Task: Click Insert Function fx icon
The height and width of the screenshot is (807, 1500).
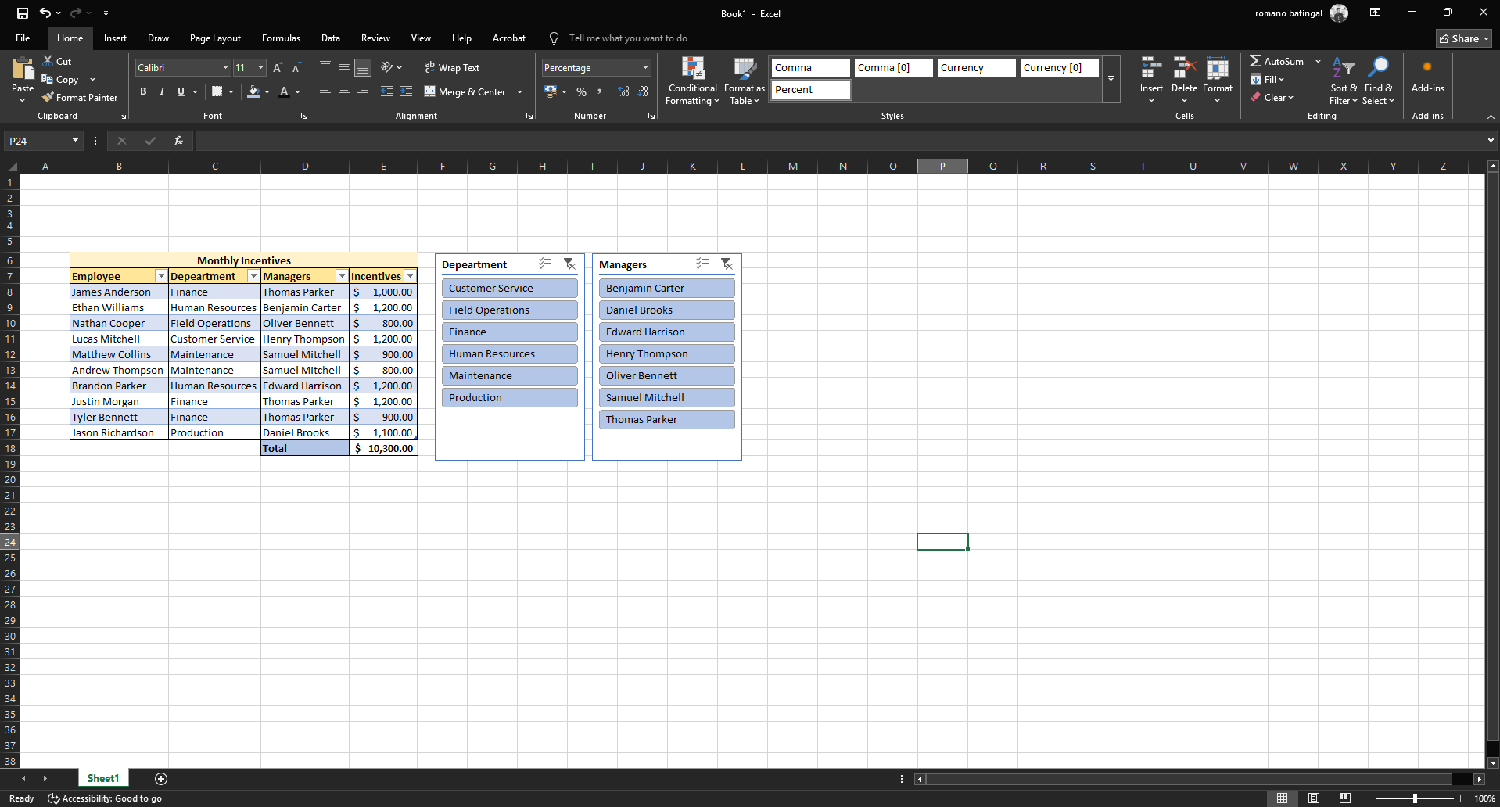Action: point(178,141)
